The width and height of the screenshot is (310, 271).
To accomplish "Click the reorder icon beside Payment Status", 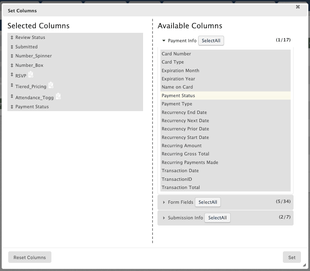I will pyautogui.click(x=12, y=107).
